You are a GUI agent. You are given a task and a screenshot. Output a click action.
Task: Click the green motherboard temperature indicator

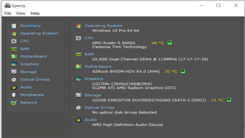[x=183, y=71]
